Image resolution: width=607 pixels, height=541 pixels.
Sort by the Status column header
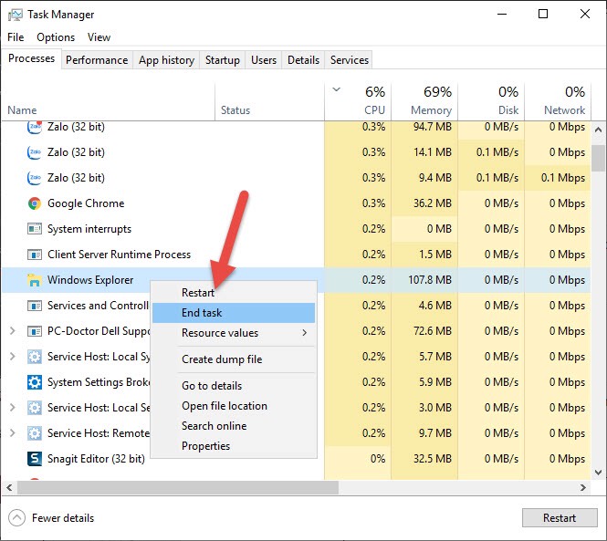[269, 101]
